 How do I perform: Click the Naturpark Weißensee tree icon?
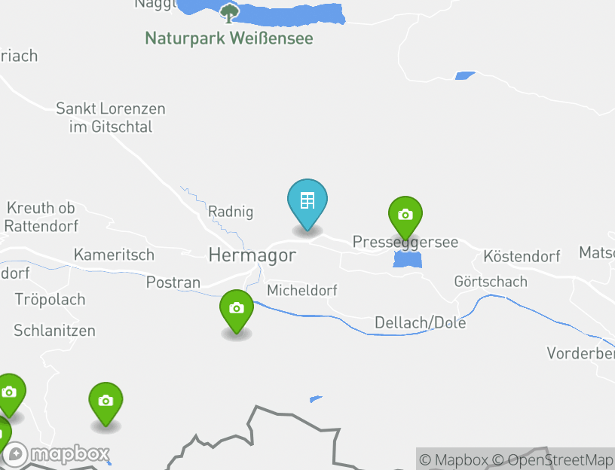pyautogui.click(x=229, y=13)
